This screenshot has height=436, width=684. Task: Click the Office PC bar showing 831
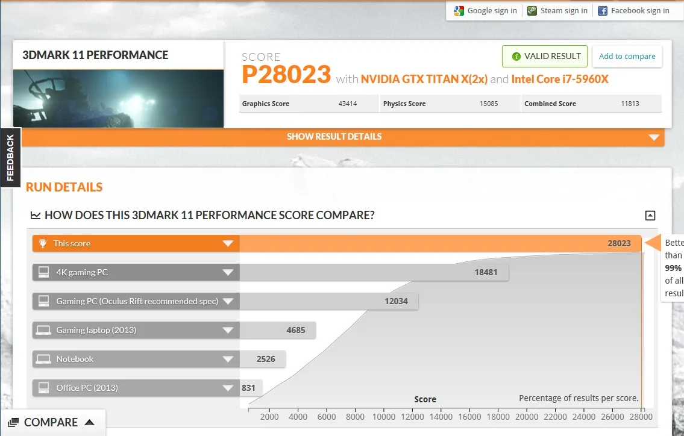coord(251,388)
